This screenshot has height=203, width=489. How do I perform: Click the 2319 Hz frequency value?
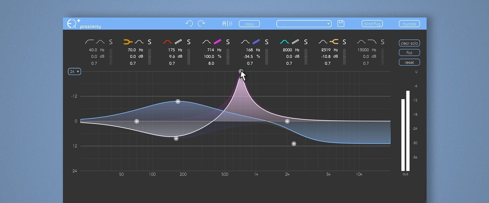[326, 50]
